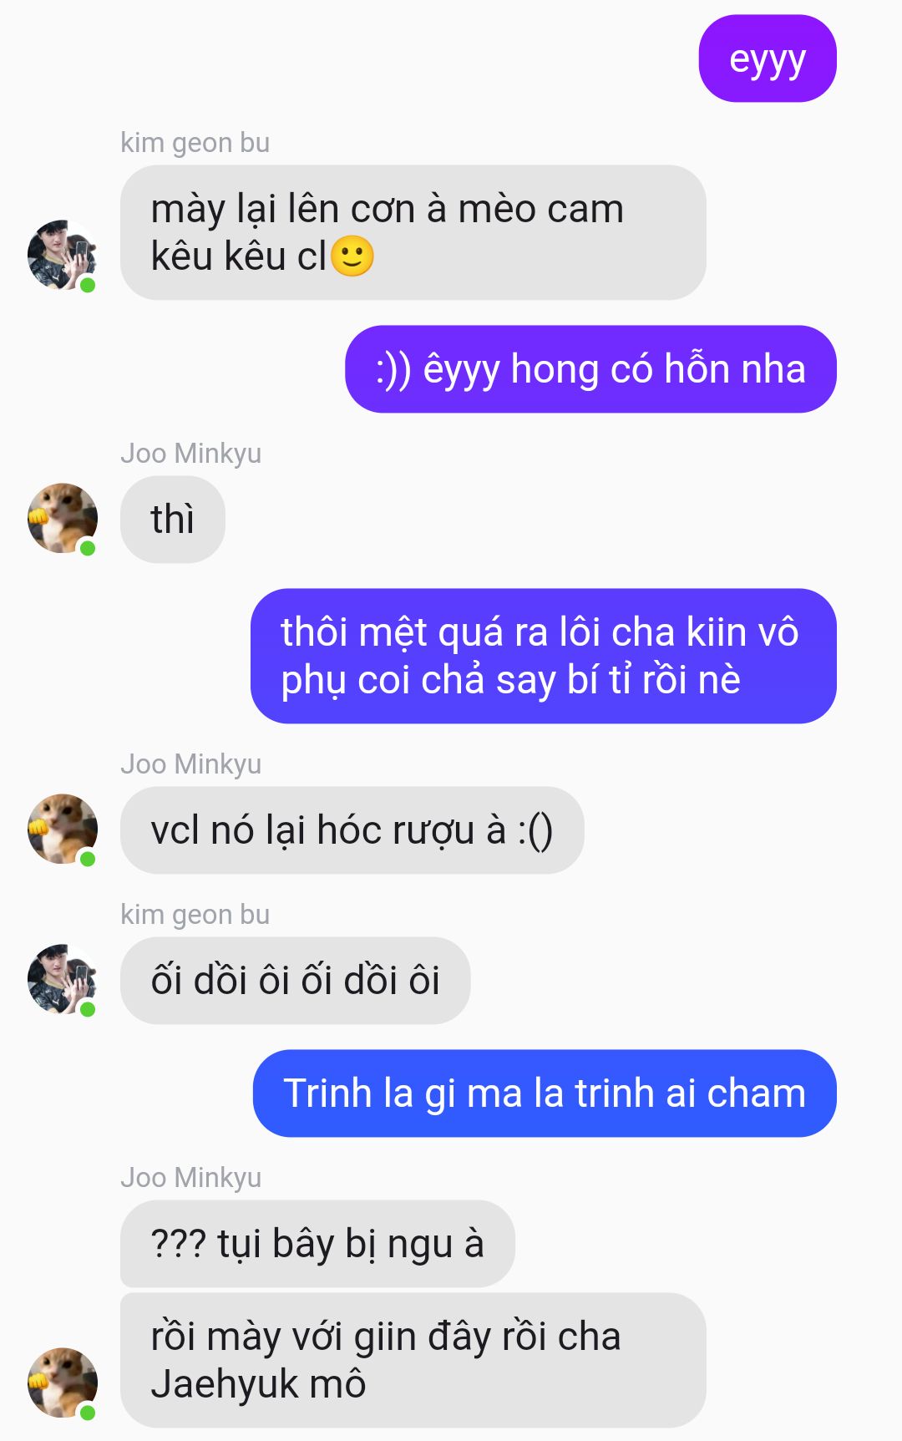Tap the blue 'Trinh la gi ma la trinh' bubble

click(x=545, y=1093)
